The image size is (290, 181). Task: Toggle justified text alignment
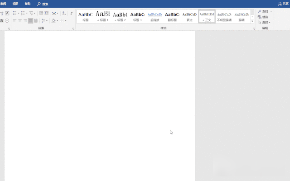click(x=30, y=21)
